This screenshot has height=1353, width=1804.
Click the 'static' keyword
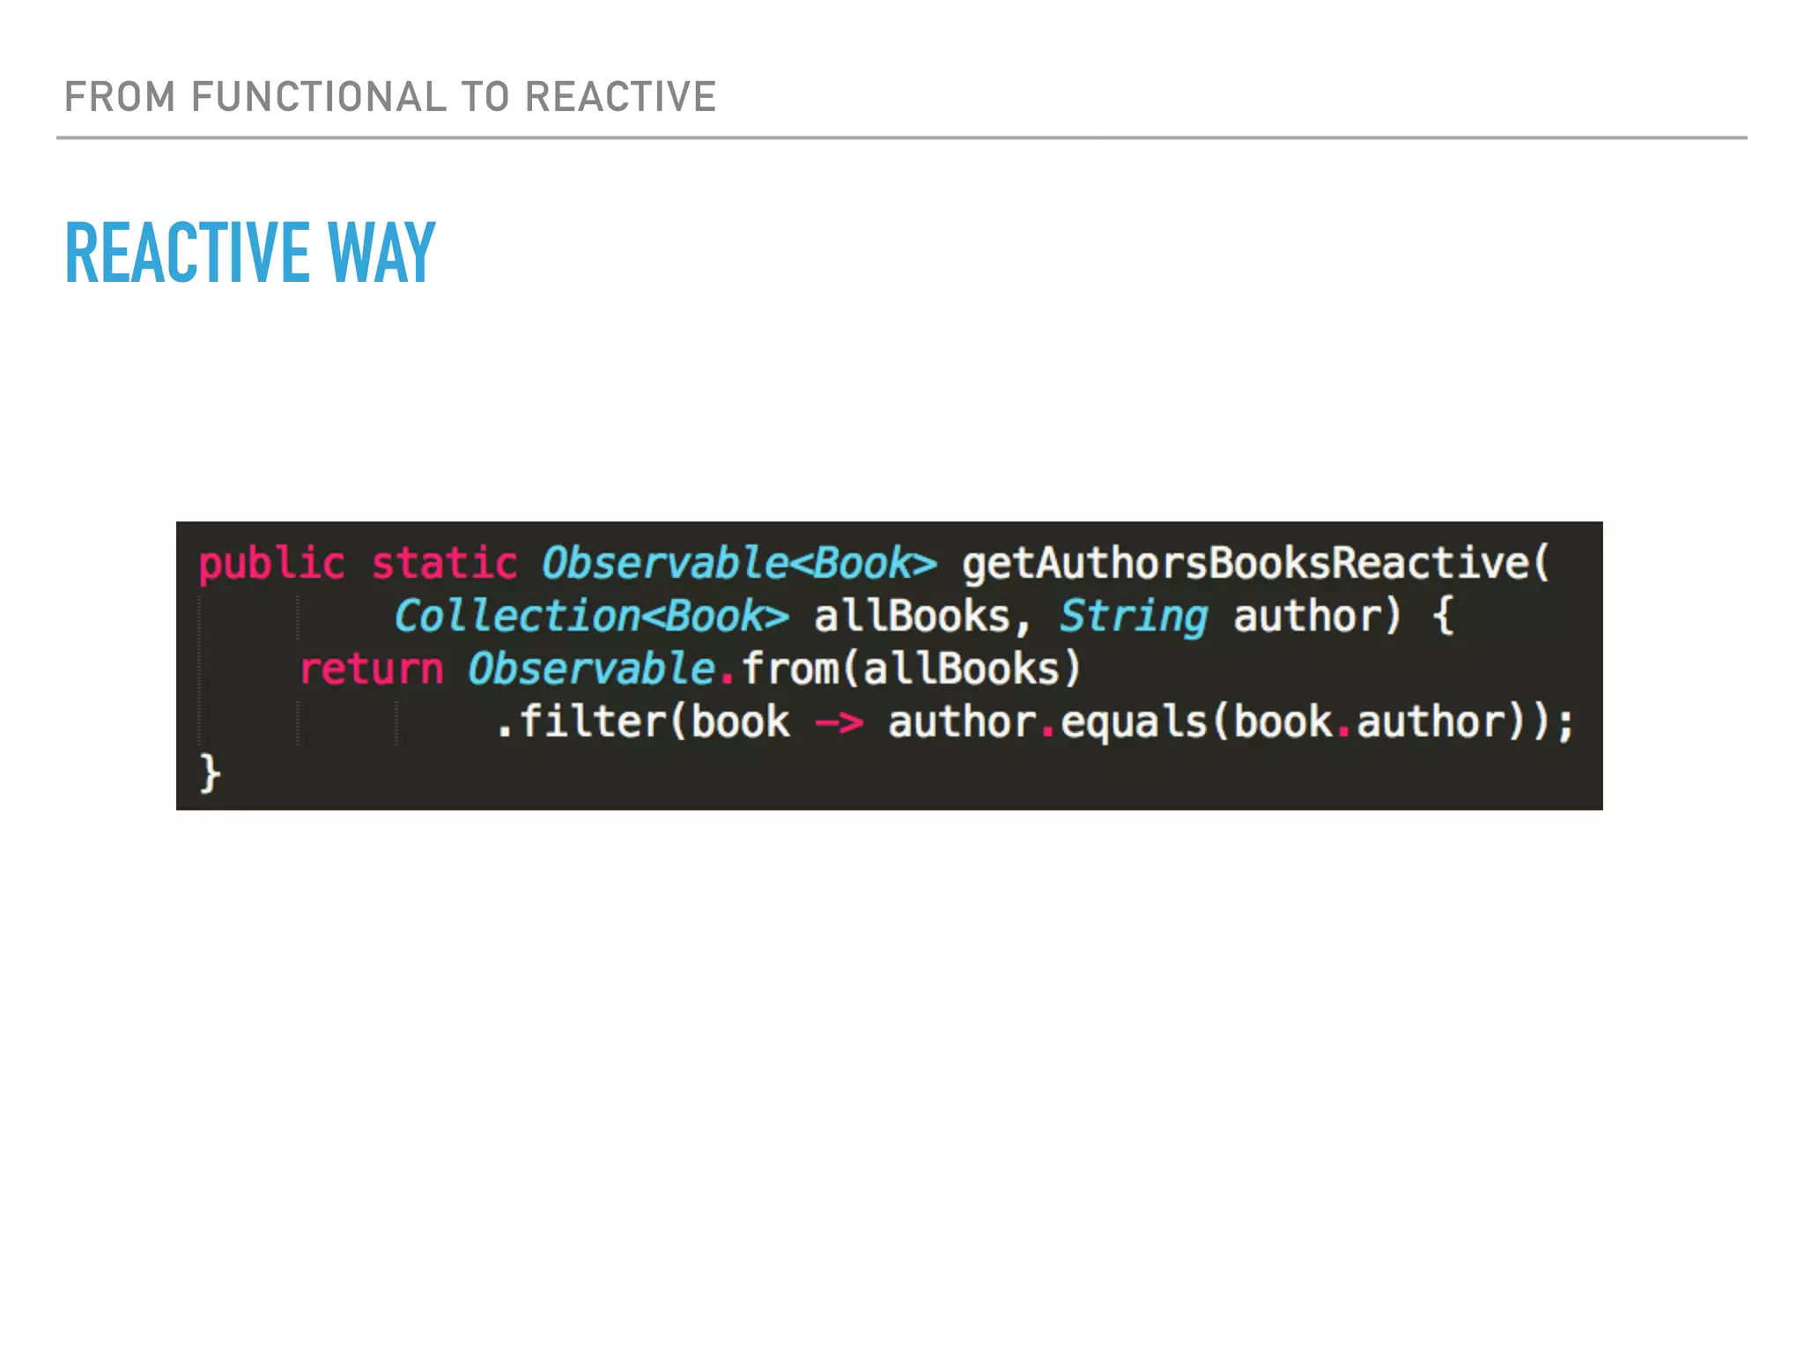pyautogui.click(x=444, y=564)
